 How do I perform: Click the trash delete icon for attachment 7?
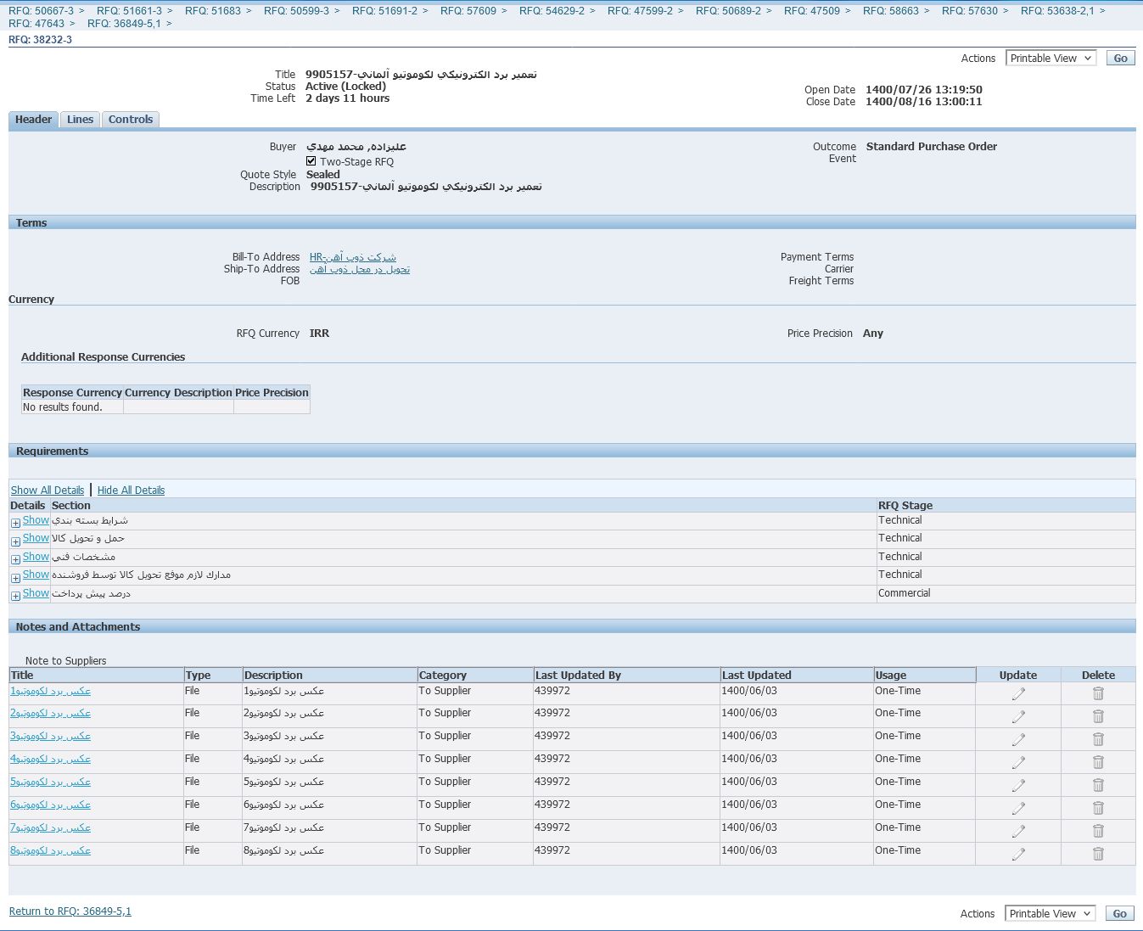1098,831
